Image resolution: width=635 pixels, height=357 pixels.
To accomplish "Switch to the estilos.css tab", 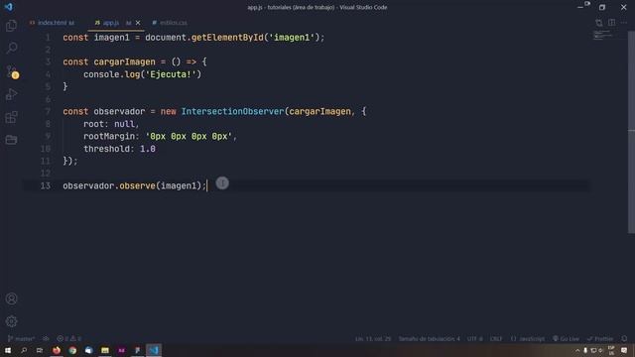I will click(170, 23).
